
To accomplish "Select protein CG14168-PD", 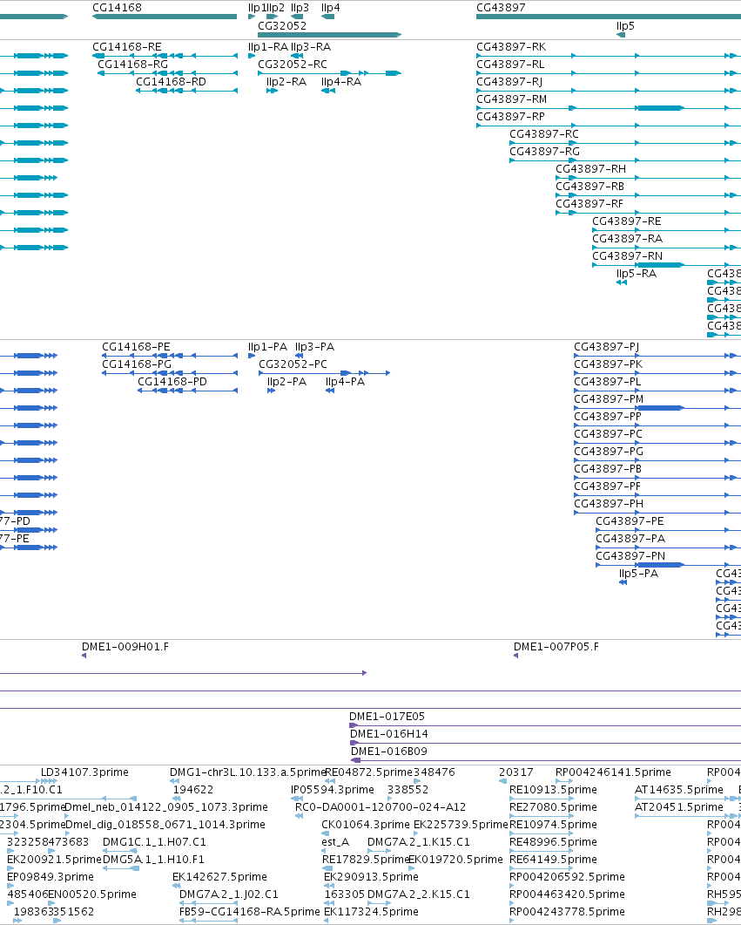I will (172, 381).
